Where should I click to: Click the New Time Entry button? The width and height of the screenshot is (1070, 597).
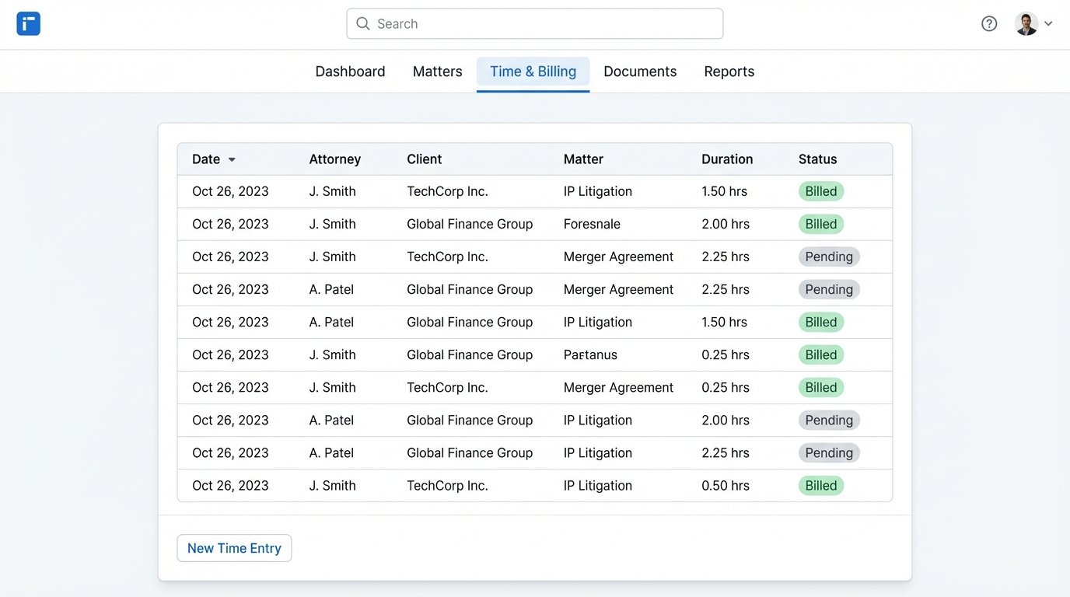[234, 548]
